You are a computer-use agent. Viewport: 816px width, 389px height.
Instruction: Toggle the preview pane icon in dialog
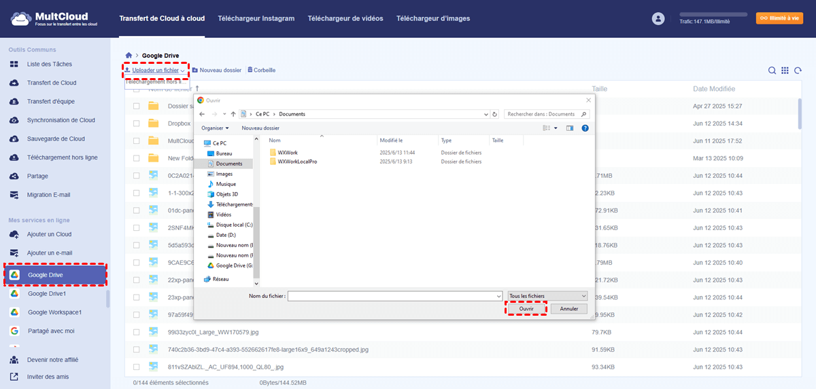tap(570, 128)
